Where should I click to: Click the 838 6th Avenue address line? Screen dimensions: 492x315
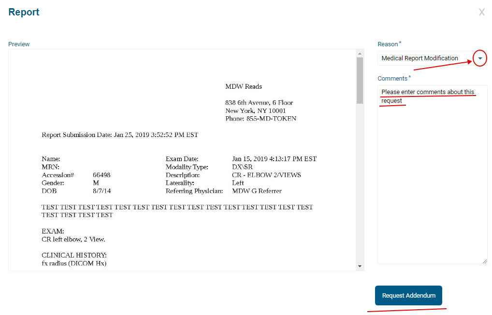[x=259, y=103]
